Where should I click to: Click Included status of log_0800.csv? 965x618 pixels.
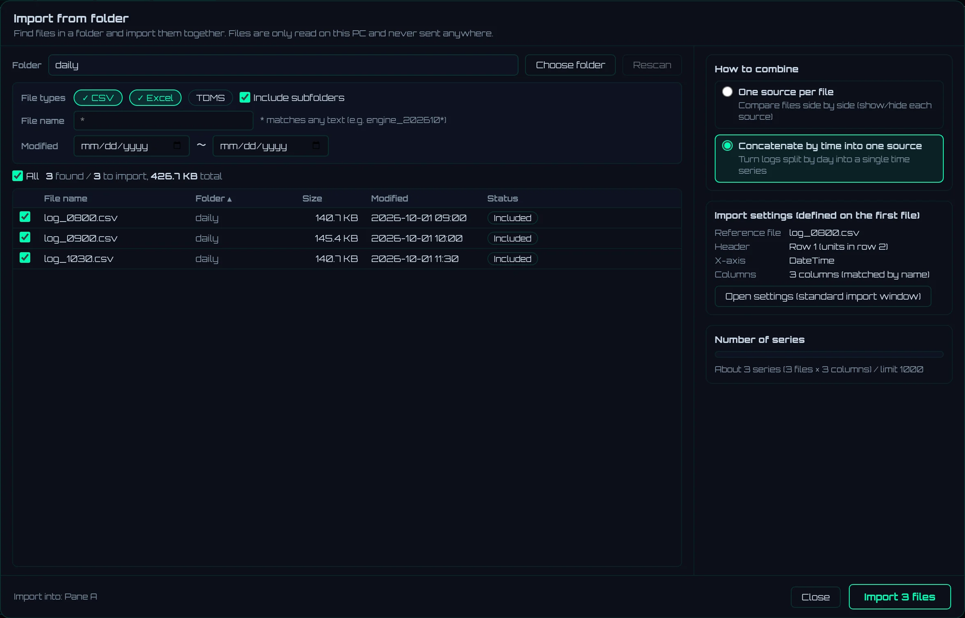pos(512,218)
